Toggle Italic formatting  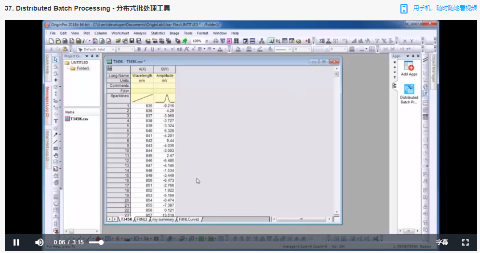tap(146, 49)
